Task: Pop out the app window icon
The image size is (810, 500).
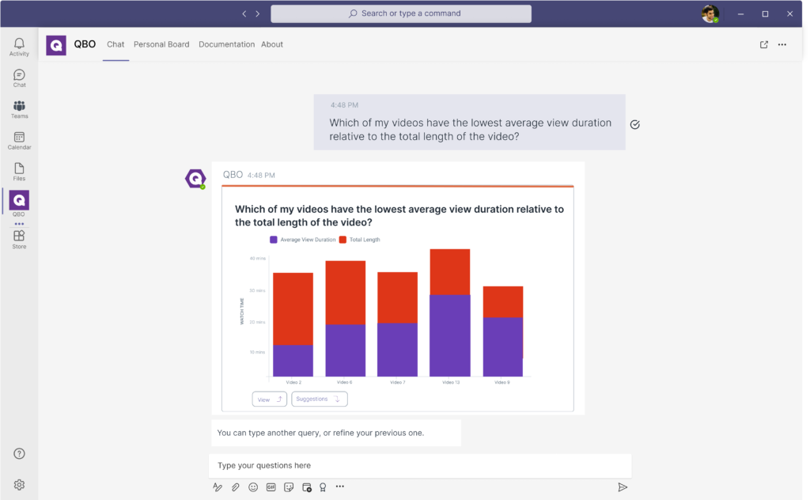Action: [x=764, y=45]
